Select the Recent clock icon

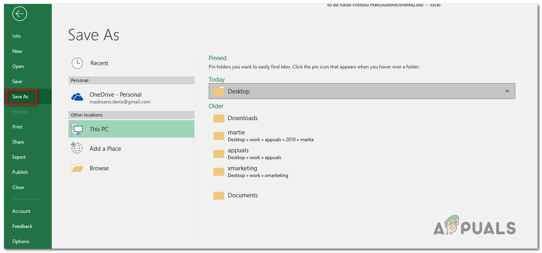77,63
